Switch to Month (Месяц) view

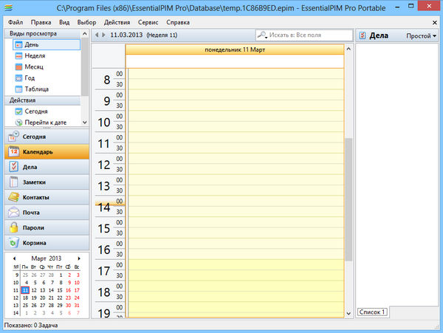point(35,67)
